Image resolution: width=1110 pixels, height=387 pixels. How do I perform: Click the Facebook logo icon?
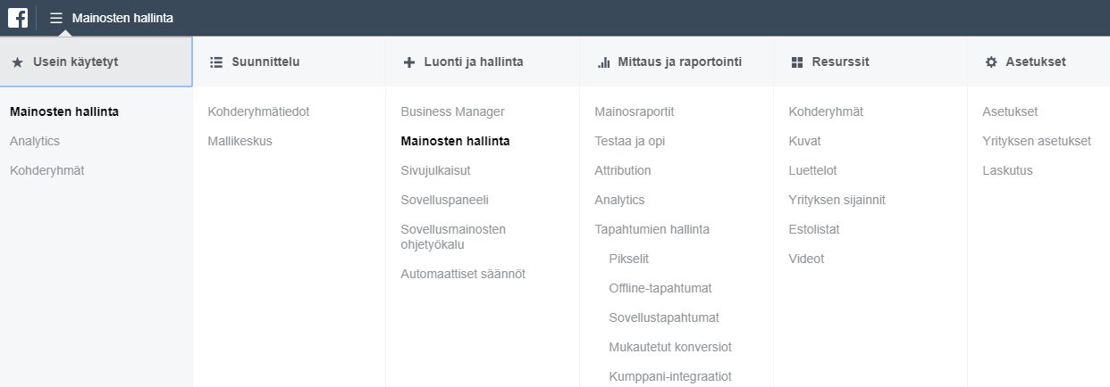coord(18,17)
